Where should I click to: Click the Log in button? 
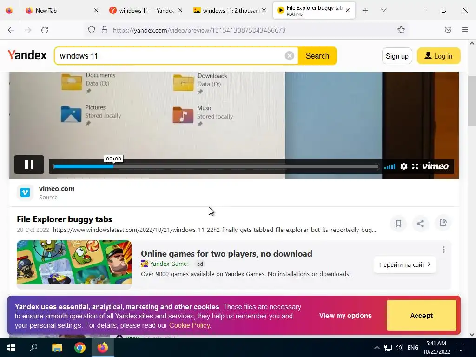[439, 56]
